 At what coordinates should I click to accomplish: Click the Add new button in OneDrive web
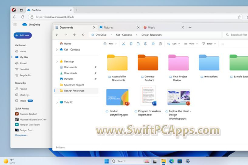pos(23,35)
